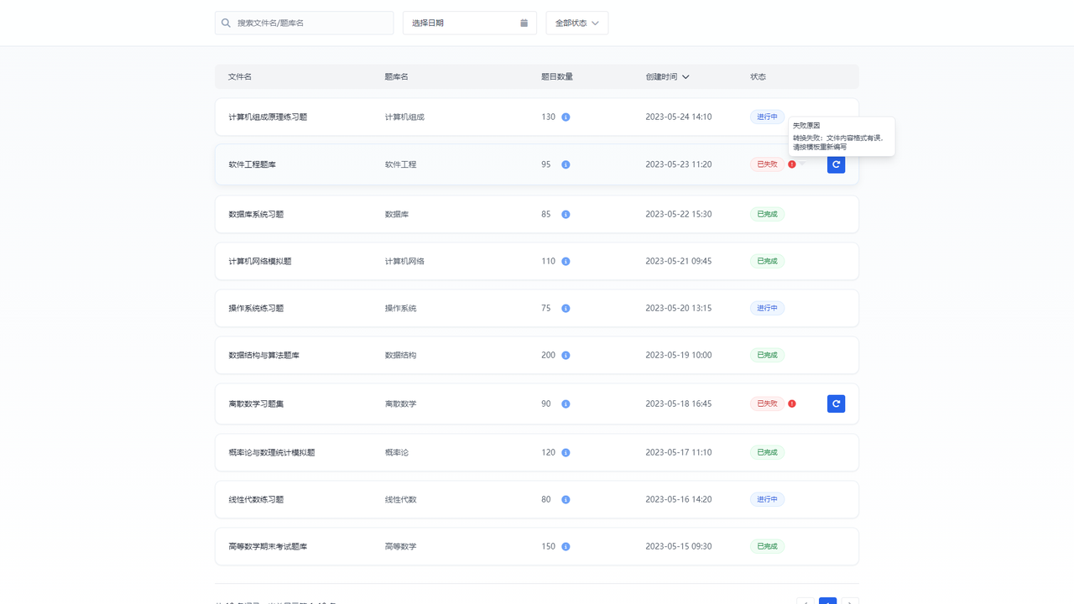The image size is (1074, 604).
Task: Click the info icon next to count 150
Action: [566, 546]
